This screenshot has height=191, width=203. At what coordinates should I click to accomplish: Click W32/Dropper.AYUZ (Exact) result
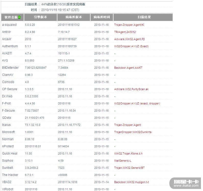[x=131, y=46]
